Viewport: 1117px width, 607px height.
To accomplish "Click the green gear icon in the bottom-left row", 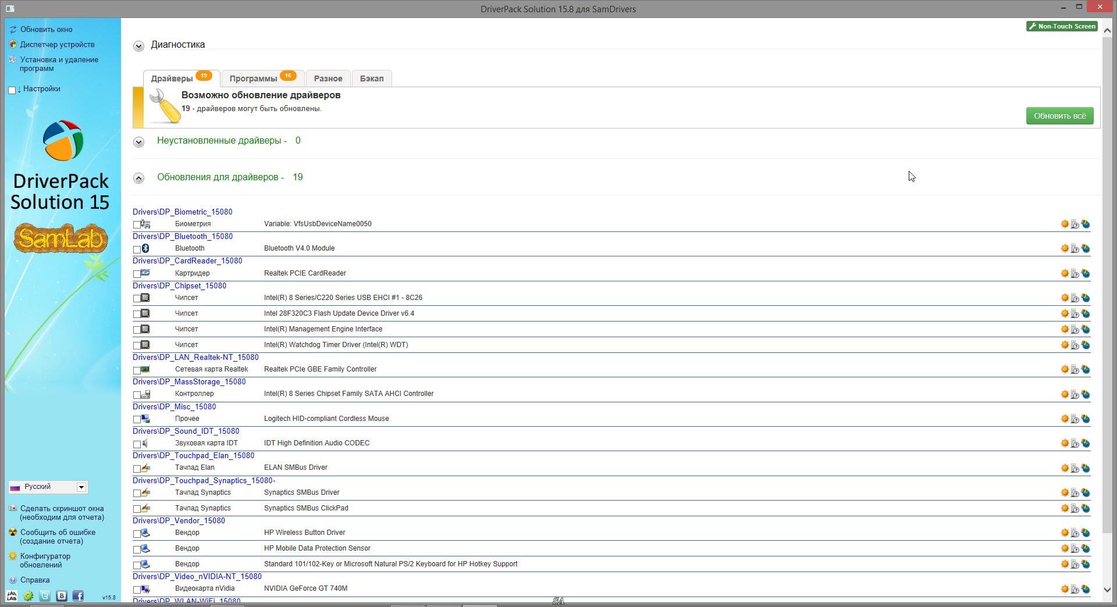I will 28,596.
